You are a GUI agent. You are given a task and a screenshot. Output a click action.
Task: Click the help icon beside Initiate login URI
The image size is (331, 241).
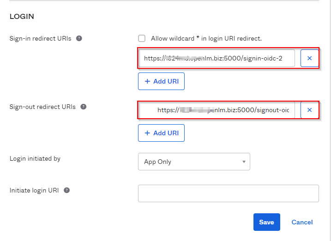67,190
